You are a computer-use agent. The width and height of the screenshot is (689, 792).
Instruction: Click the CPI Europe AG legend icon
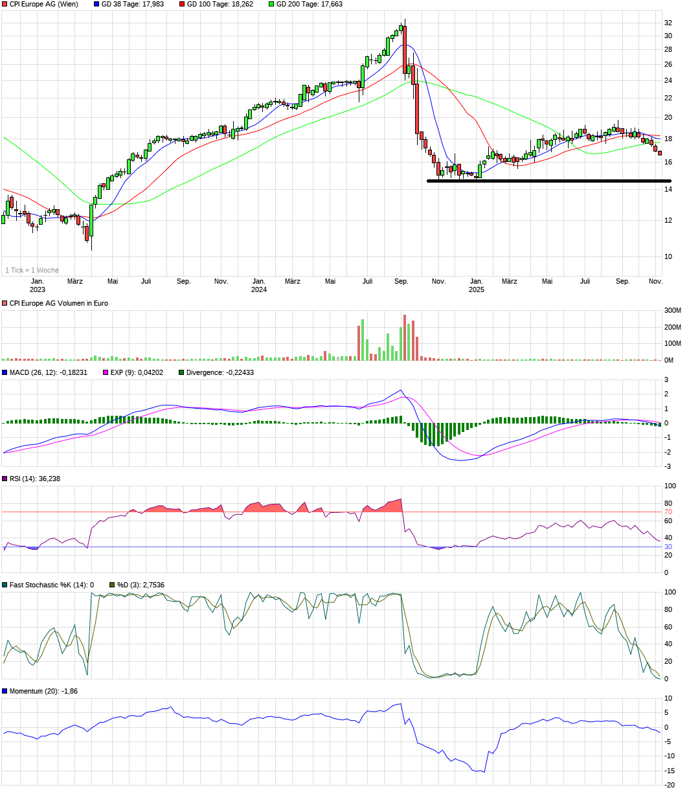pos(5,4)
